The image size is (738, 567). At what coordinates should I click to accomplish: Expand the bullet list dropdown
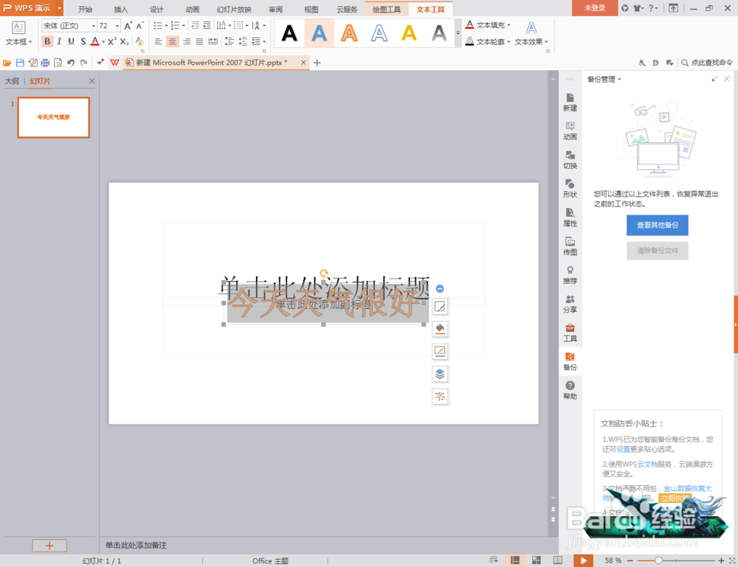166,25
